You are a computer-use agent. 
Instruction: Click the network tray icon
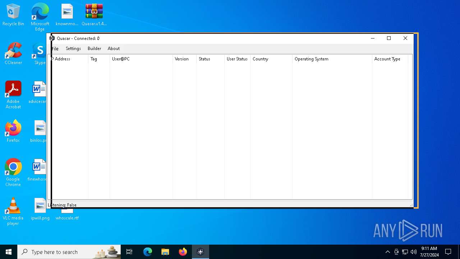405,252
